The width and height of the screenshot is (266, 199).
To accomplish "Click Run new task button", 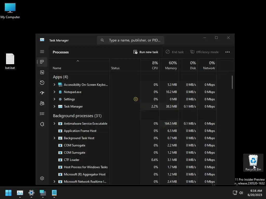I will [x=146, y=52].
